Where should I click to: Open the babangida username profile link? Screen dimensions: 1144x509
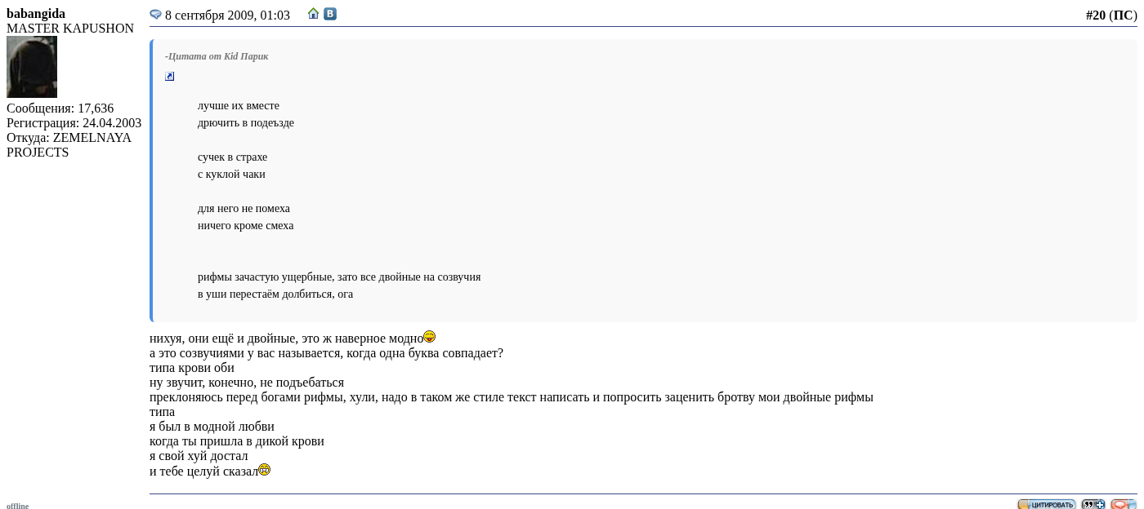(x=36, y=14)
